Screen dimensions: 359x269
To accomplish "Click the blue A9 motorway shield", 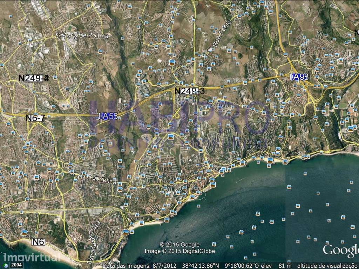I will coord(299,77).
